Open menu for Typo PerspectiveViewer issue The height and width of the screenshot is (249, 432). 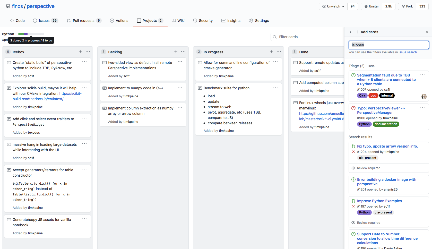(x=422, y=108)
